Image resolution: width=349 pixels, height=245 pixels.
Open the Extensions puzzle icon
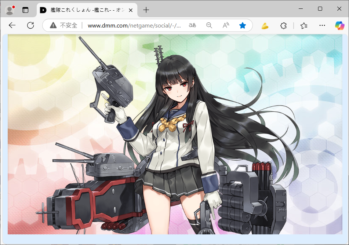(283, 26)
